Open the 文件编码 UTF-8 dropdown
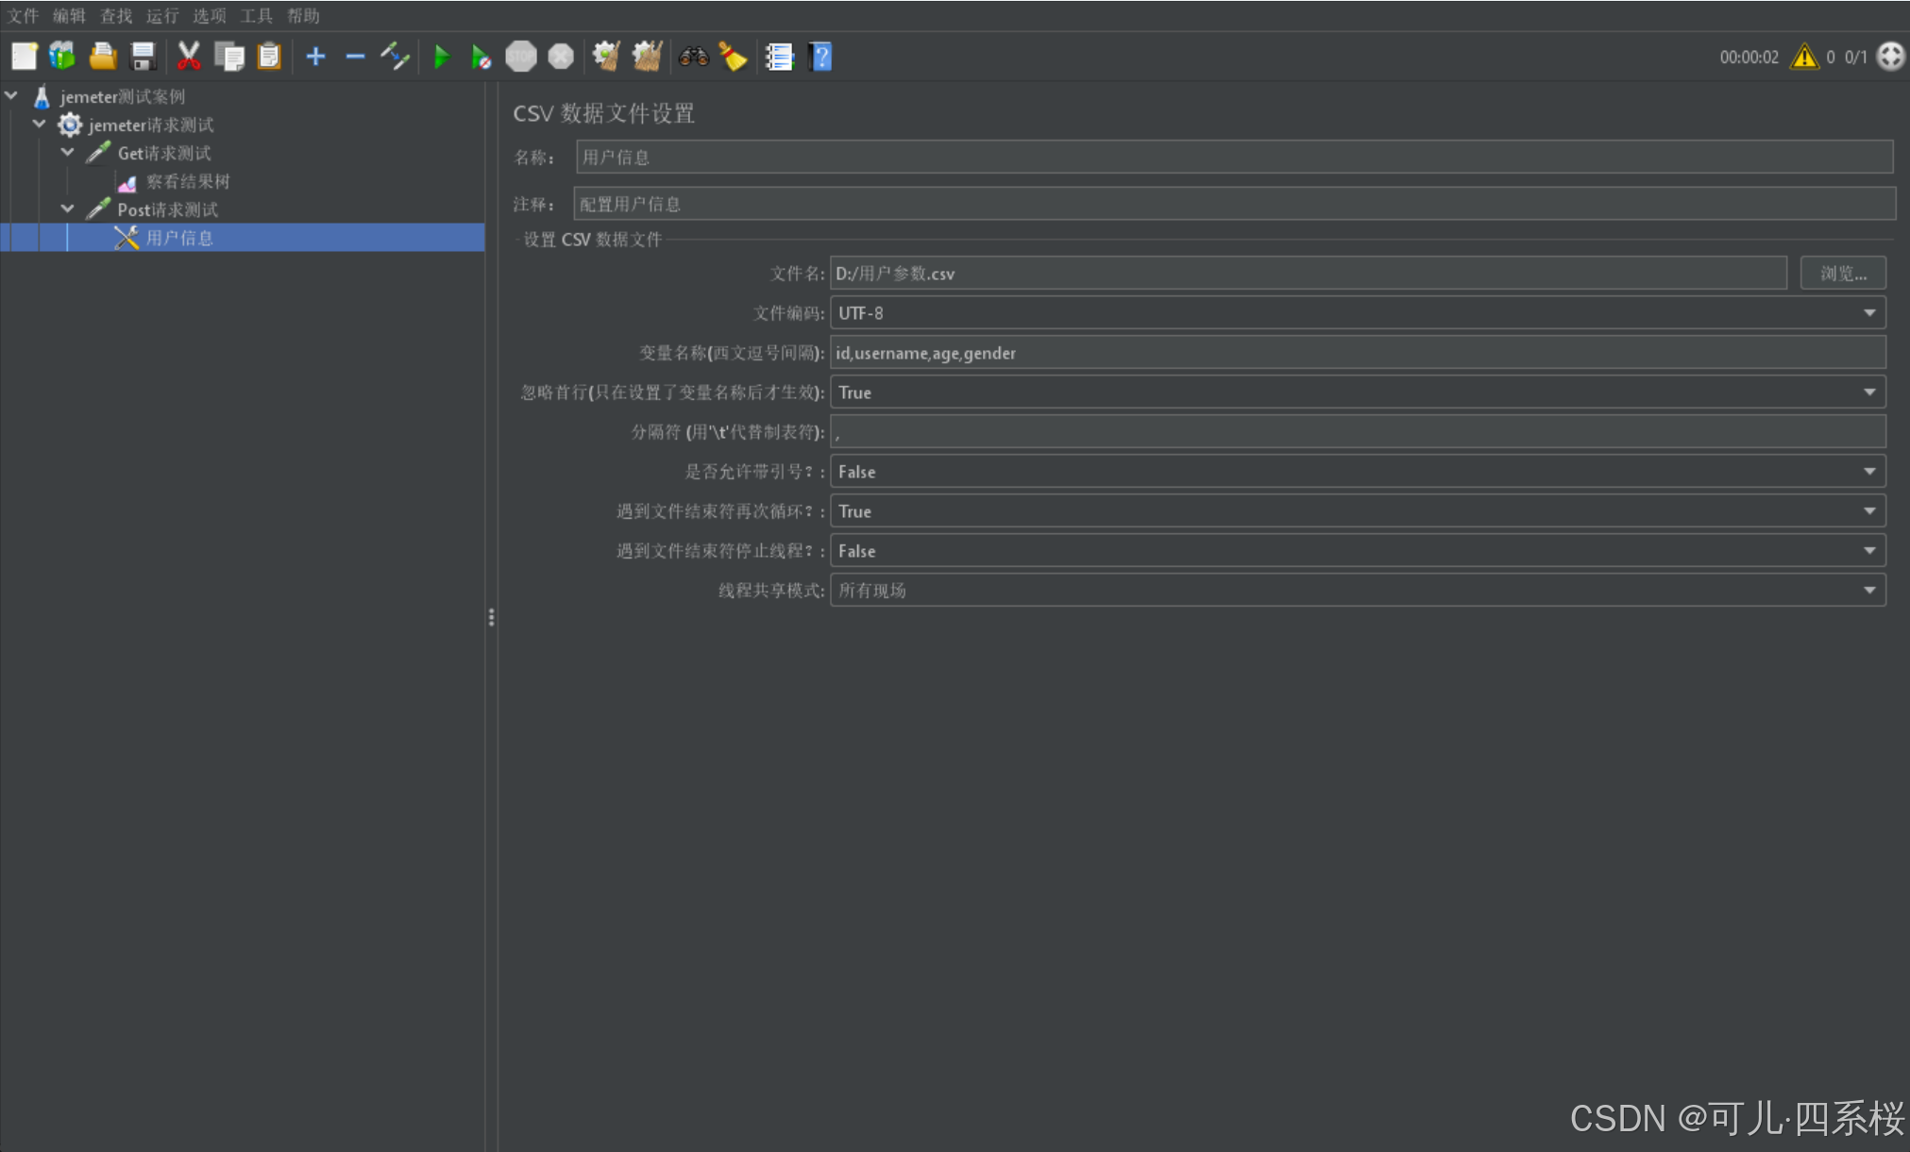The height and width of the screenshot is (1152, 1910). point(1357,313)
